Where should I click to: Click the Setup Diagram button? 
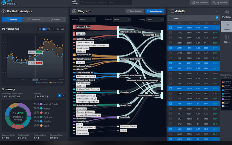pyautogui.click(x=155, y=11)
